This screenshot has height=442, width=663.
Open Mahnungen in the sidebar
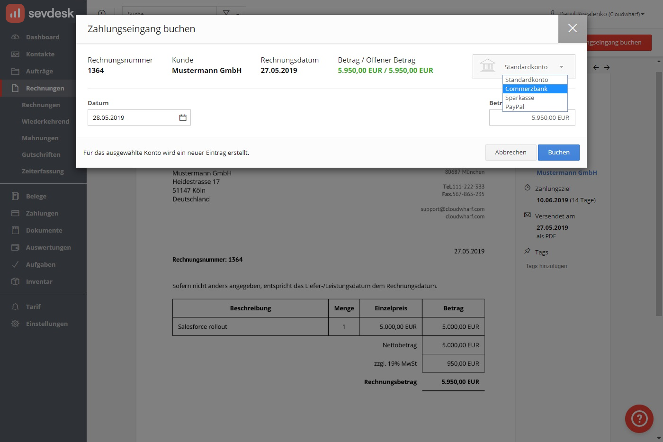point(40,138)
